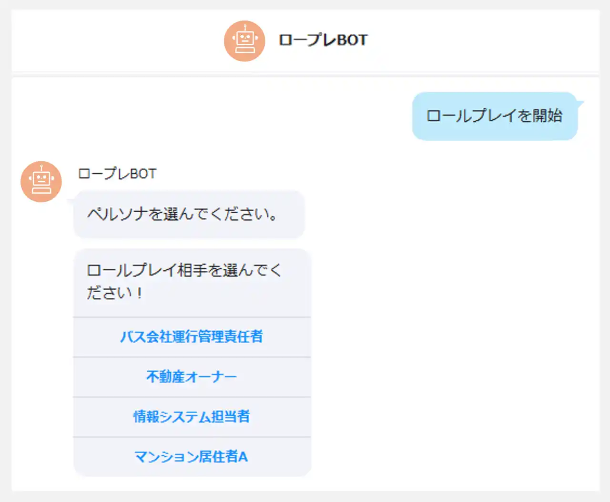
Task: Click the ロールプレイを開始 user message bubble
Action: [x=494, y=116]
